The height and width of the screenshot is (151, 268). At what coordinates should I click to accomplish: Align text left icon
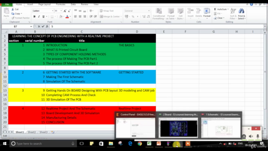(75, 17)
